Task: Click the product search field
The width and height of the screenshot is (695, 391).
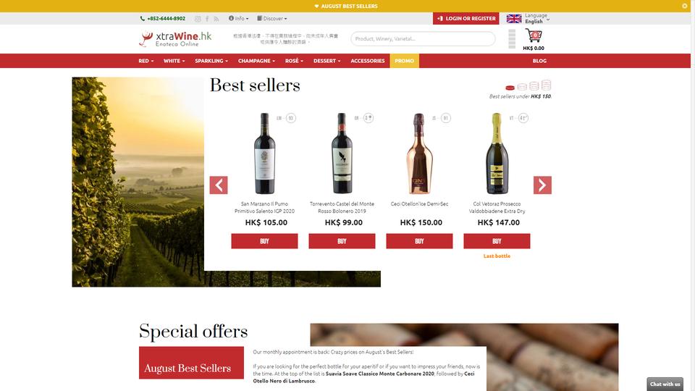Action: [423, 38]
